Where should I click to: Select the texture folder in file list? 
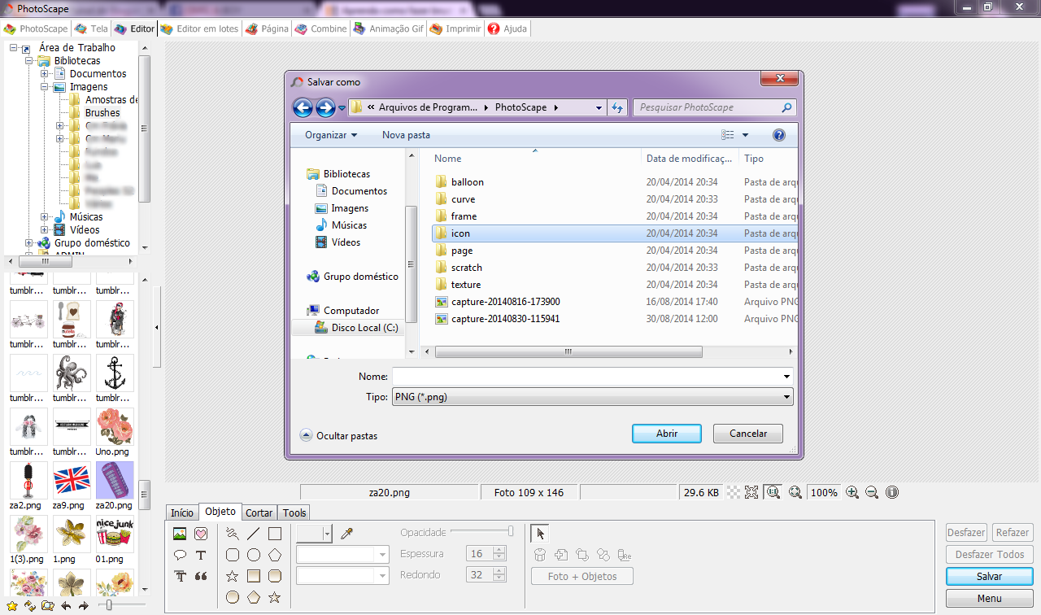[x=466, y=285]
